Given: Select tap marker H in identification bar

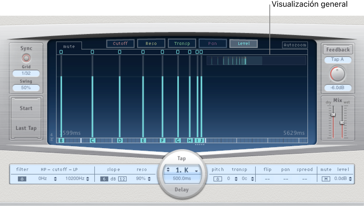Looking at the screenshot, I should pyautogui.click(x=190, y=141).
